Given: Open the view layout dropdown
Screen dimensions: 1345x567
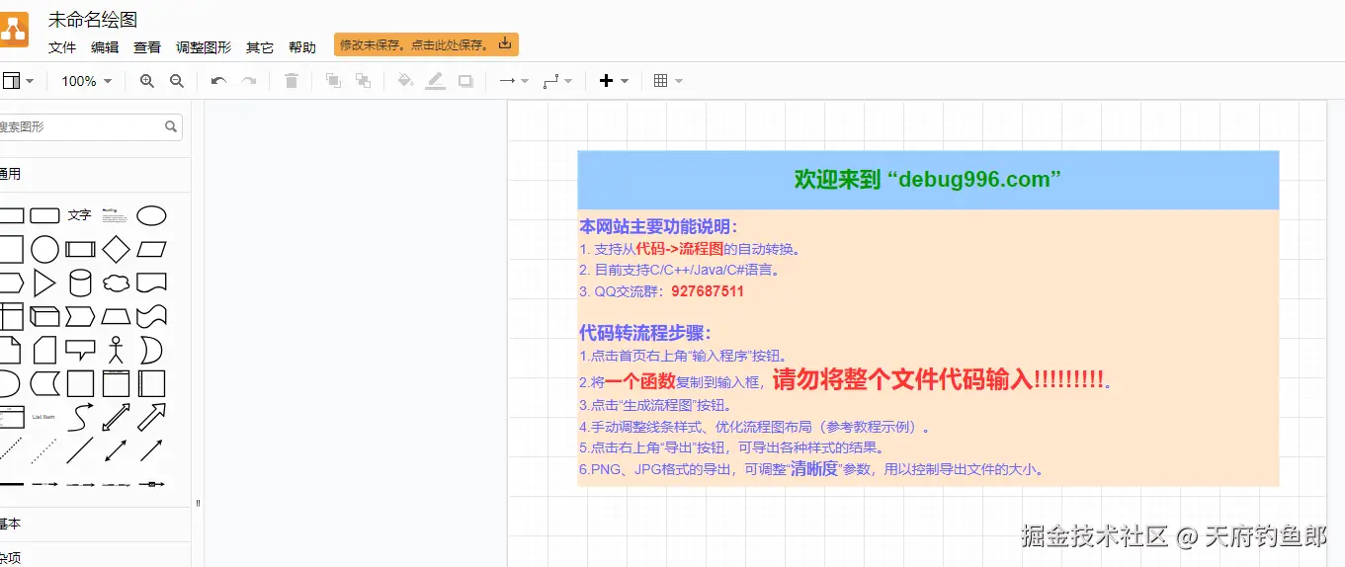Looking at the screenshot, I should (18, 81).
